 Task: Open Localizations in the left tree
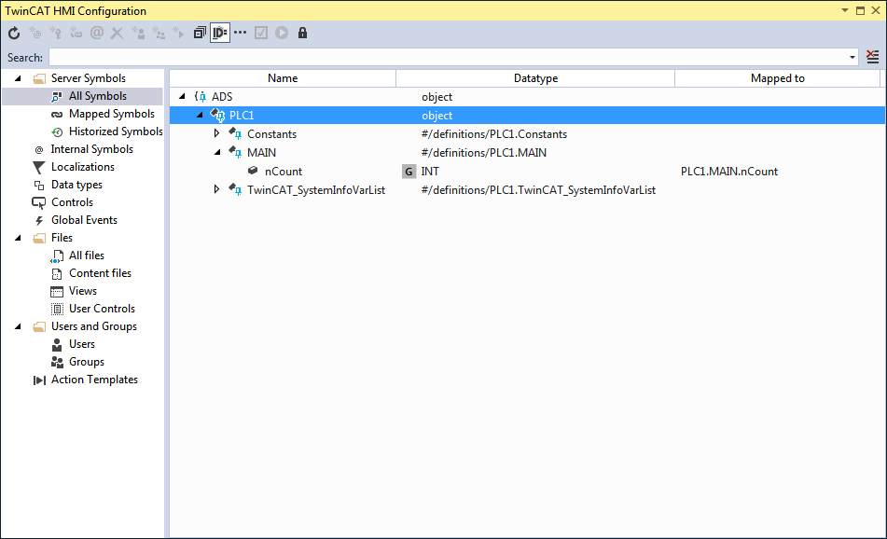point(83,168)
